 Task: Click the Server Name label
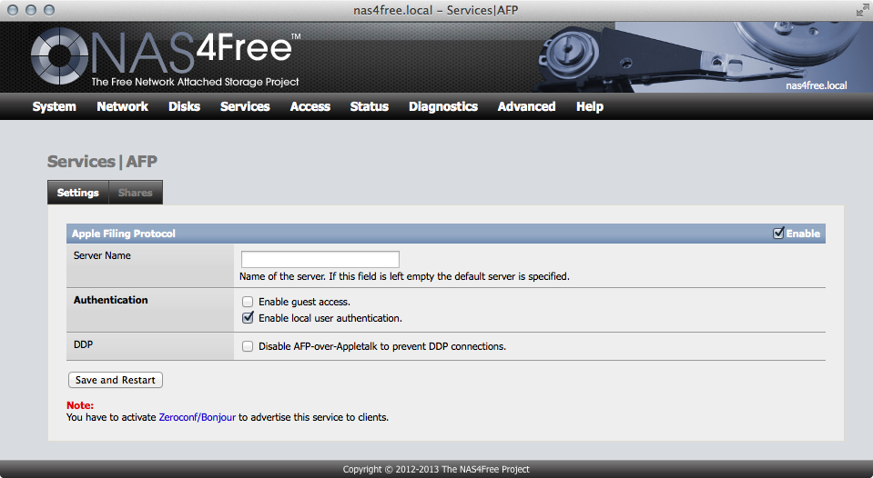point(102,255)
